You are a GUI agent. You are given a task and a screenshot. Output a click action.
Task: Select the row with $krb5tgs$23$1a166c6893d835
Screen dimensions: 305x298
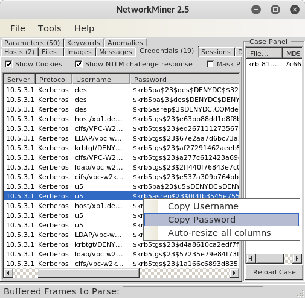pos(121,264)
